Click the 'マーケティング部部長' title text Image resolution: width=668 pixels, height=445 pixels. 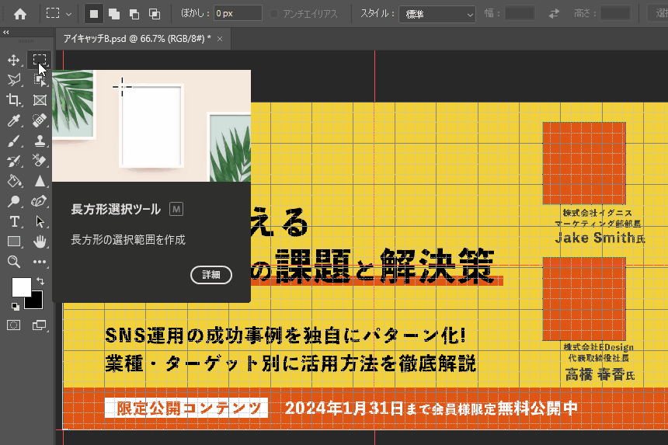tap(598, 224)
